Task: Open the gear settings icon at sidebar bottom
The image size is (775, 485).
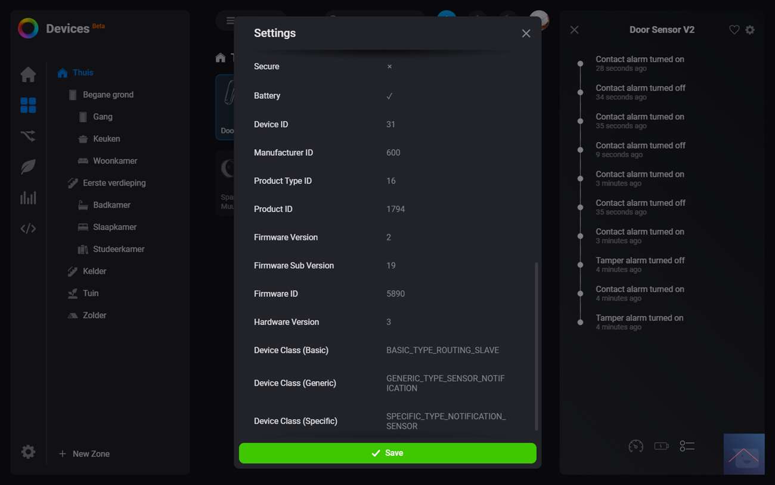Action: (x=28, y=452)
